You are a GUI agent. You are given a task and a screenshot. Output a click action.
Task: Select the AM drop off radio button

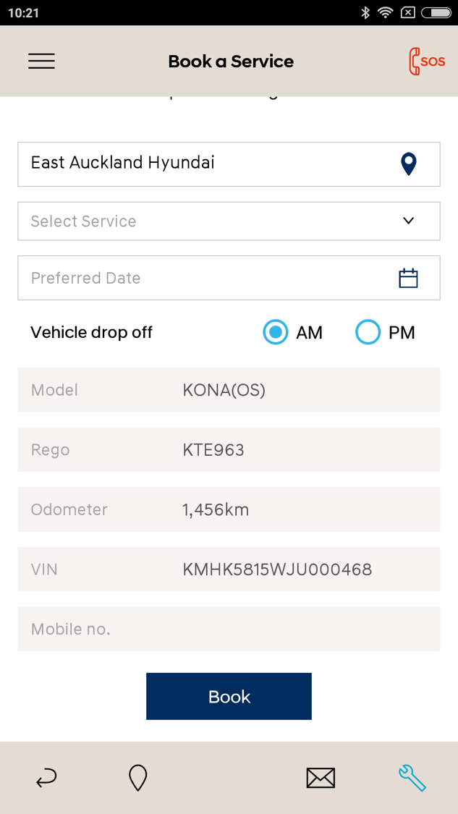[275, 332]
